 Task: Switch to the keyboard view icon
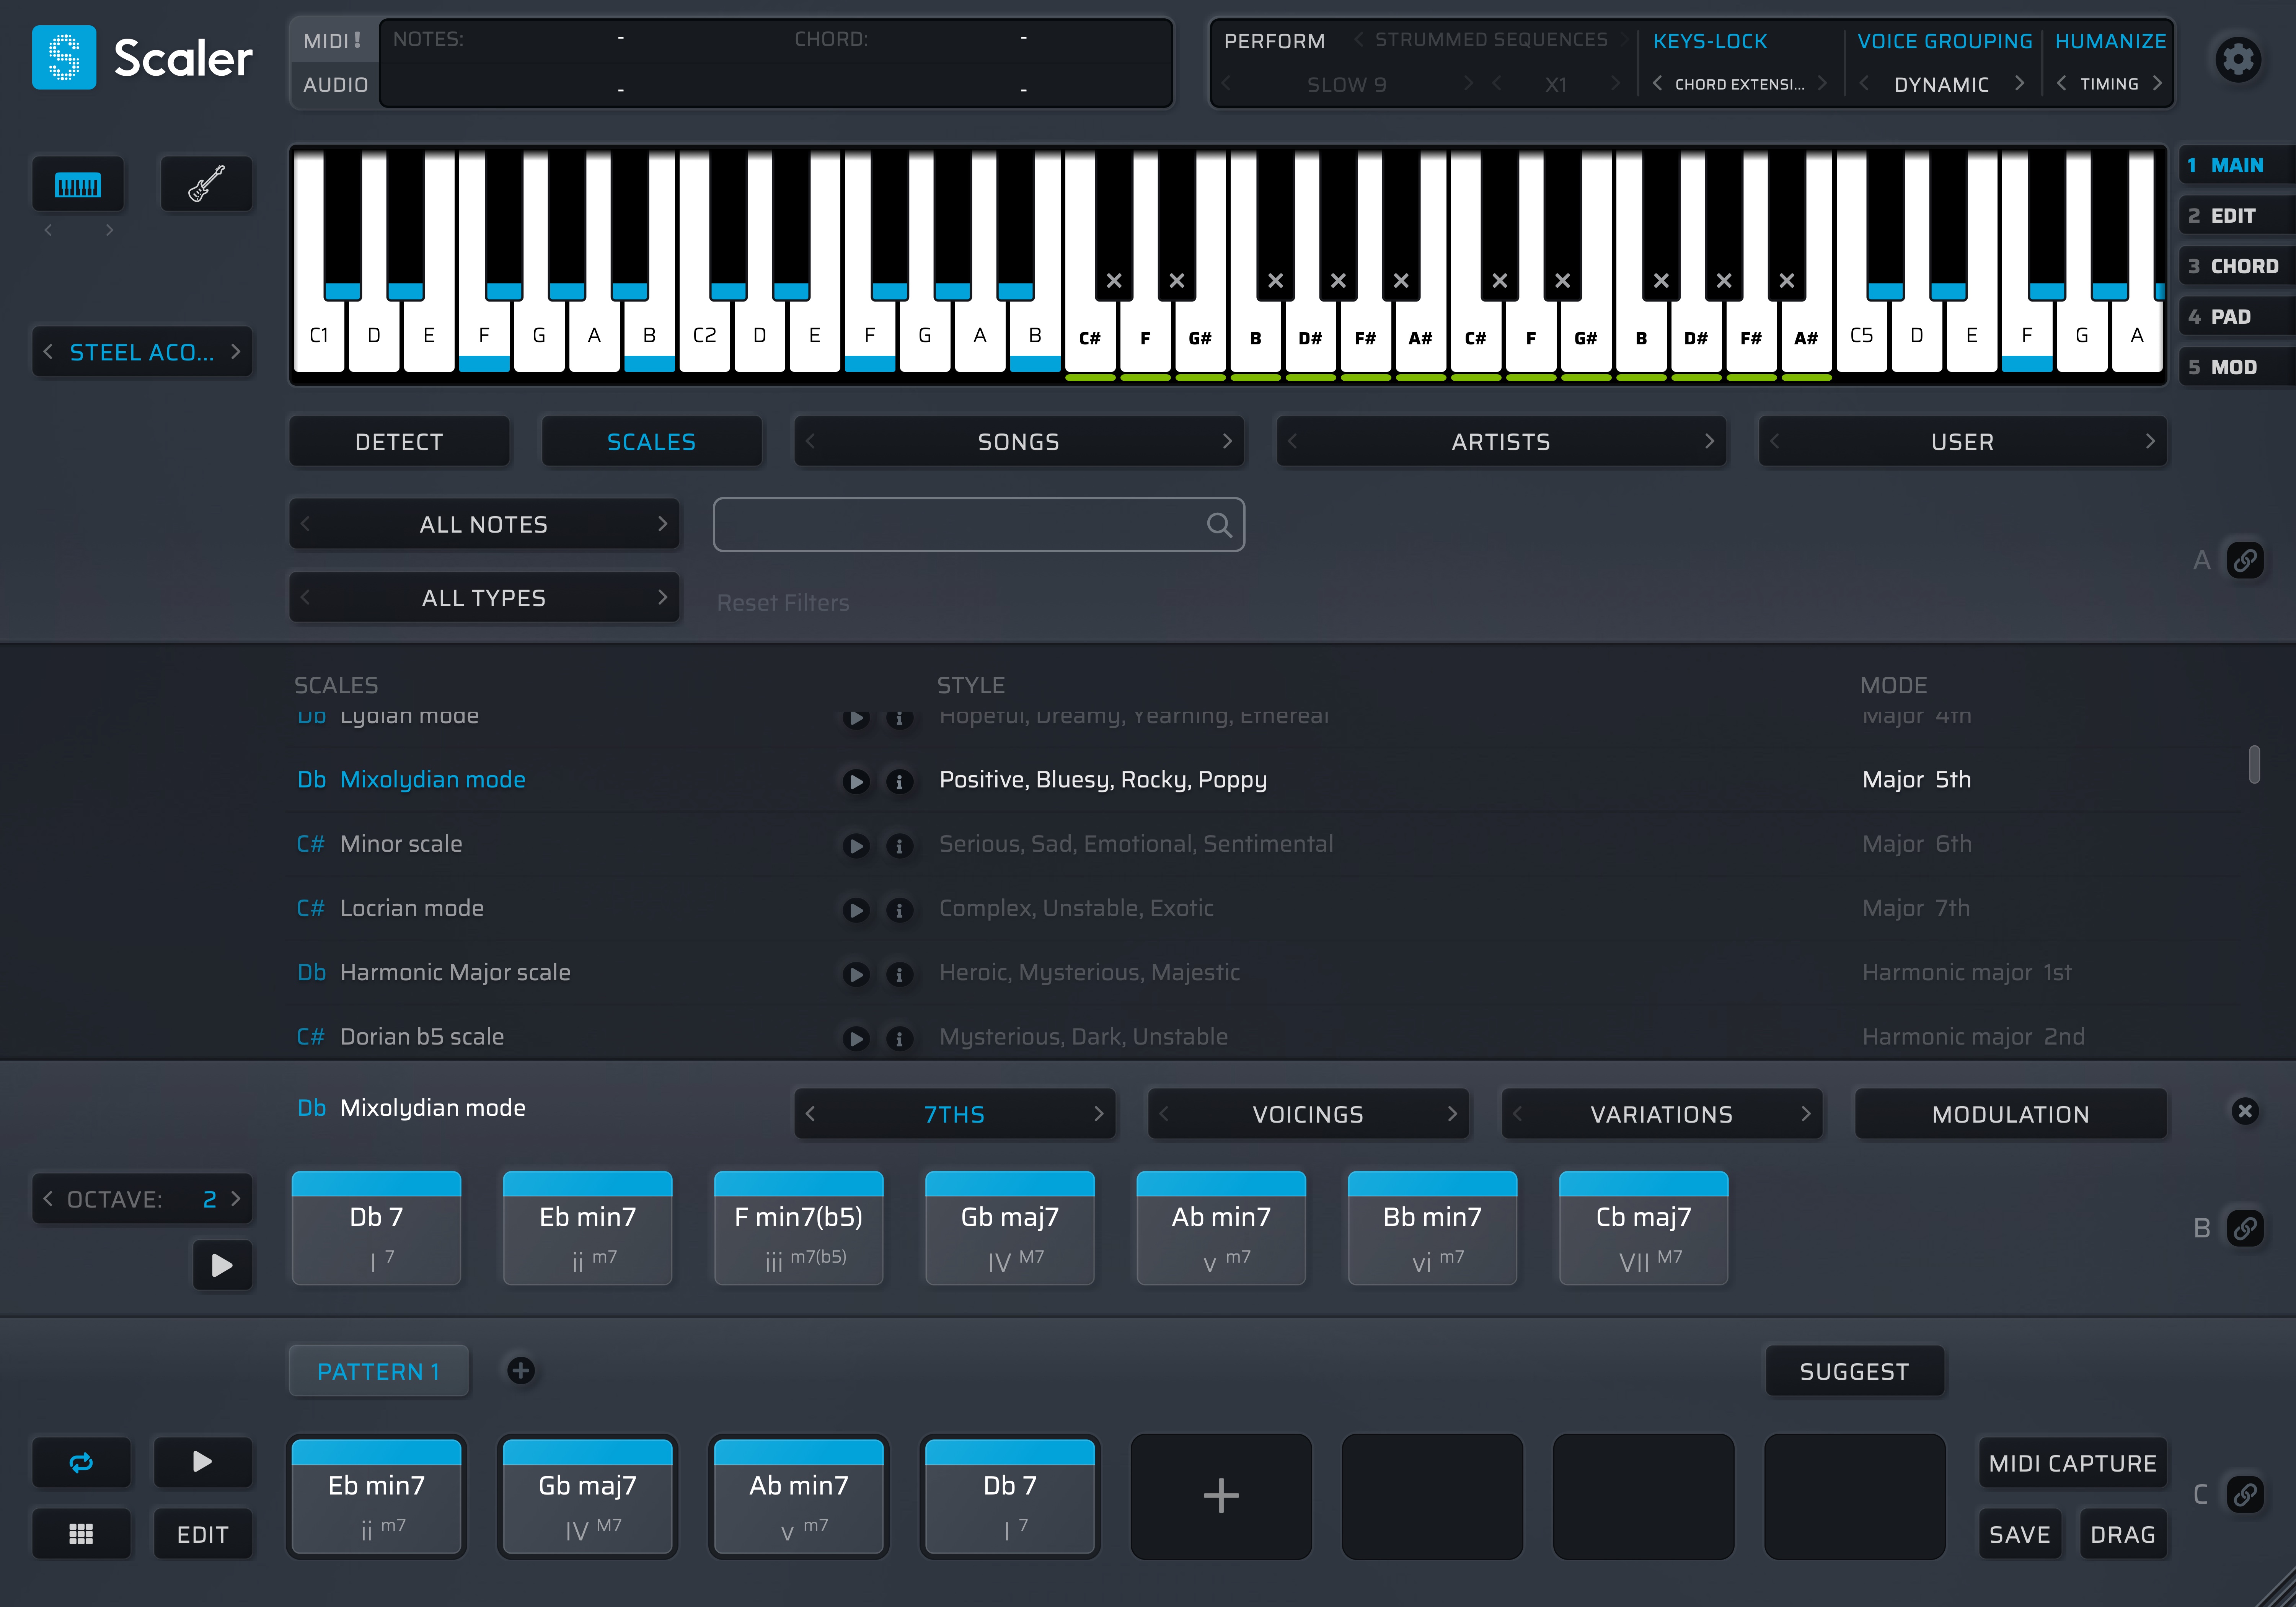tap(79, 183)
